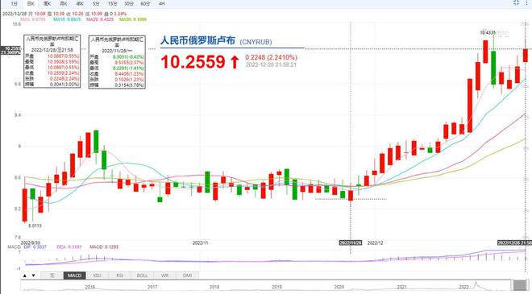The image size is (532, 294).
Task: Turn off indicators with the 无 button
Action: (x=52, y=275)
